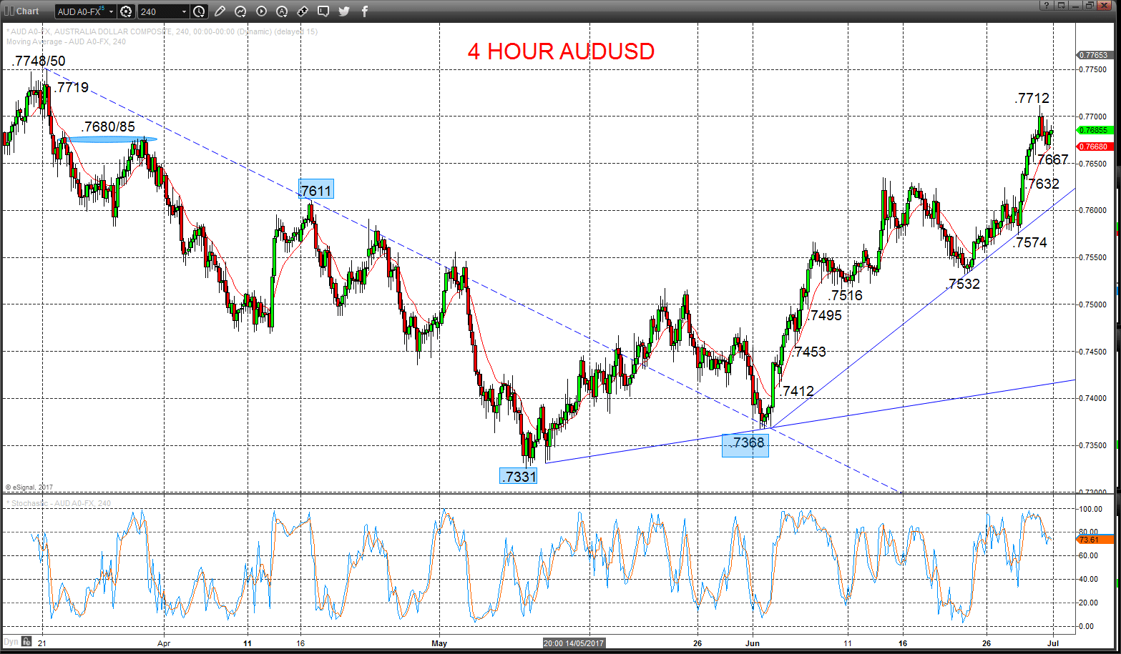Click the 7632 support annotation
This screenshot has height=654, width=1121.
point(1044,184)
